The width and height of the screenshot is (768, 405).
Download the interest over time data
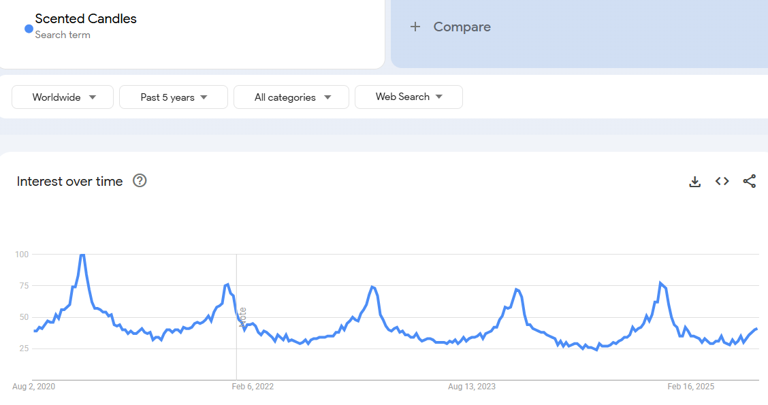tap(694, 182)
